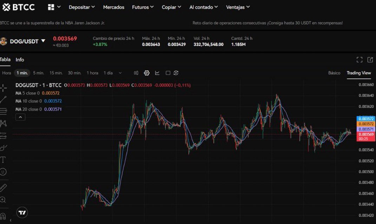Click the 332,706,548.00 volume value
376x224 pixels.
pos(209,44)
